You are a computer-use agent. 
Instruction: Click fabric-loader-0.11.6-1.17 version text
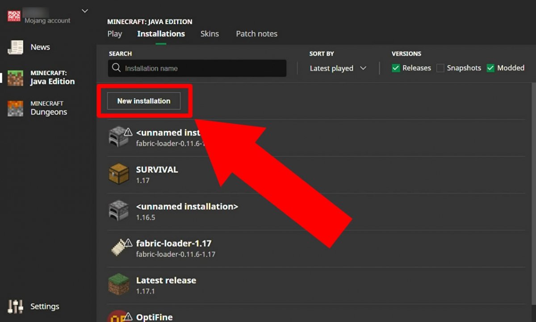[176, 255]
